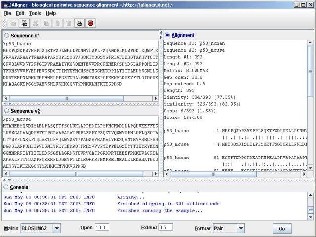316x237 pixels.
Task: Open the Format Pair dropdown
Action: tap(241, 228)
